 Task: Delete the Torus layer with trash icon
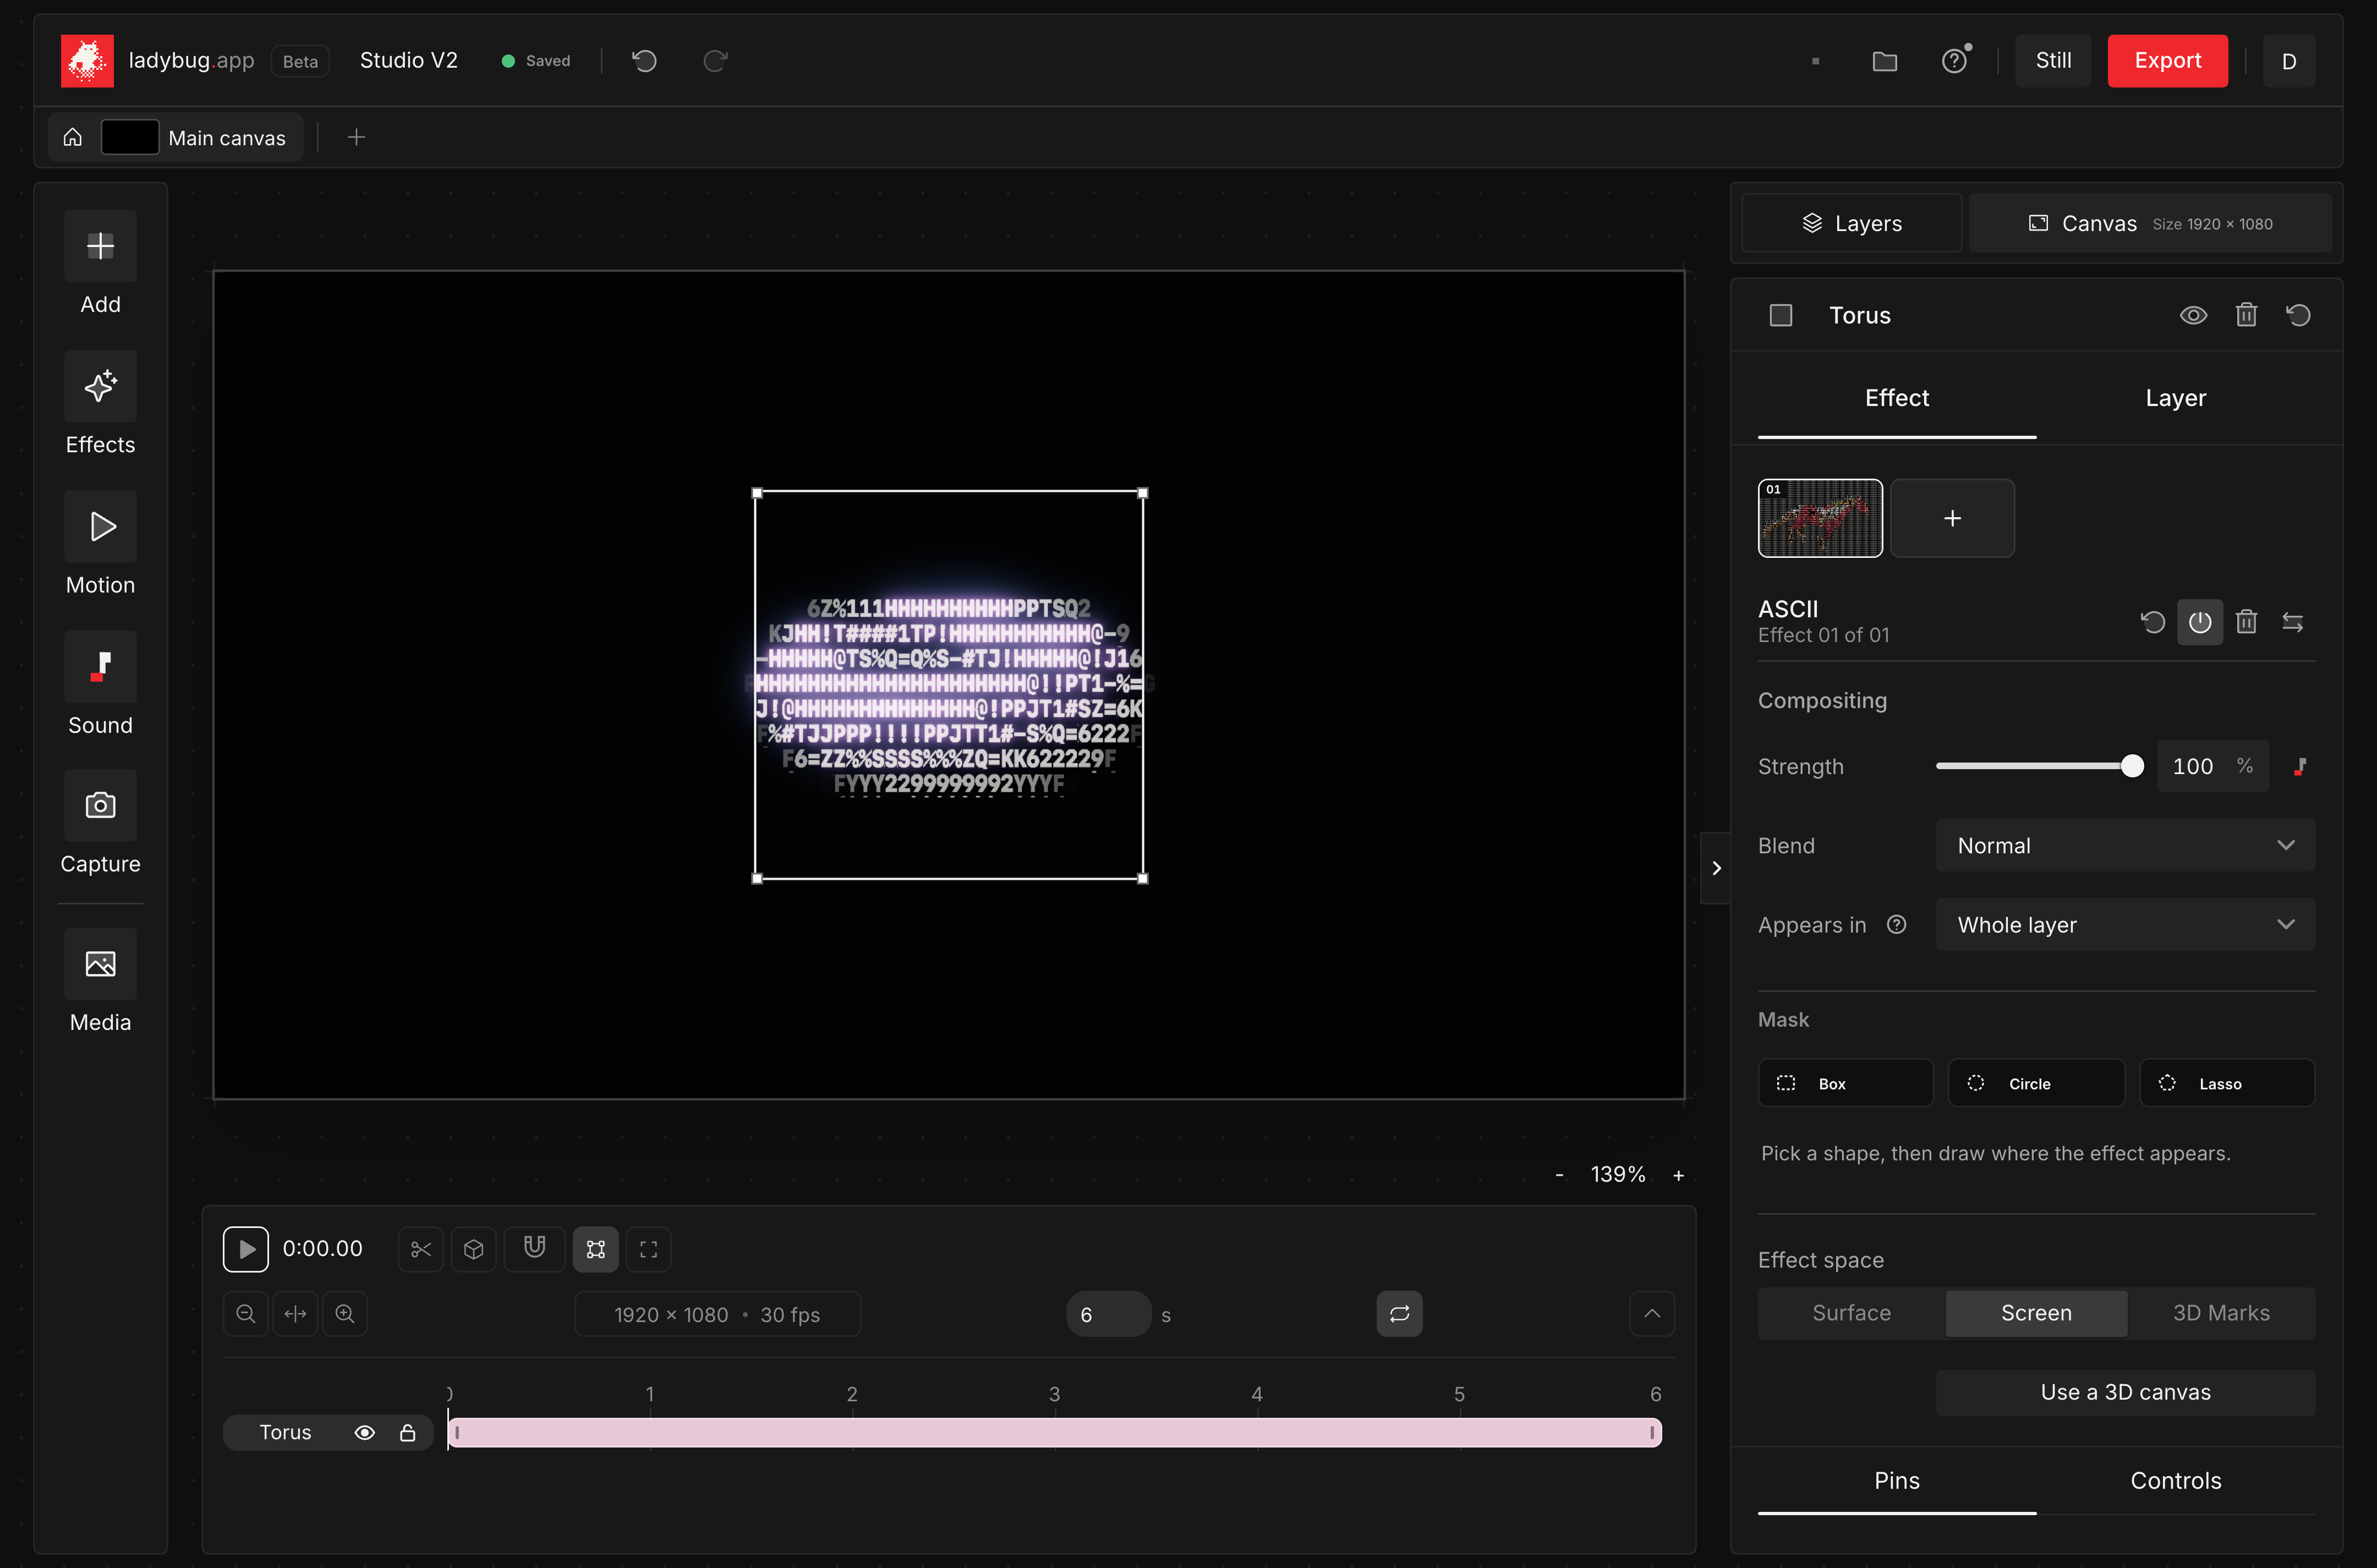[2246, 315]
